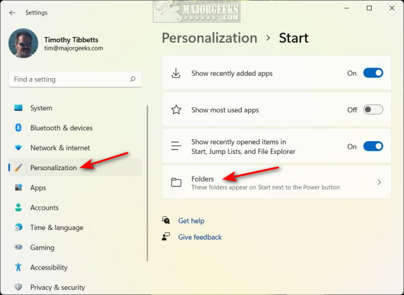
Task: Open the Get help link
Action: point(191,221)
